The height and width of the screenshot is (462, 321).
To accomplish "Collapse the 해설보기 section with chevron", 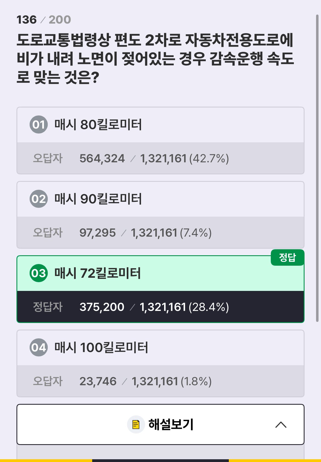I will click(x=281, y=425).
